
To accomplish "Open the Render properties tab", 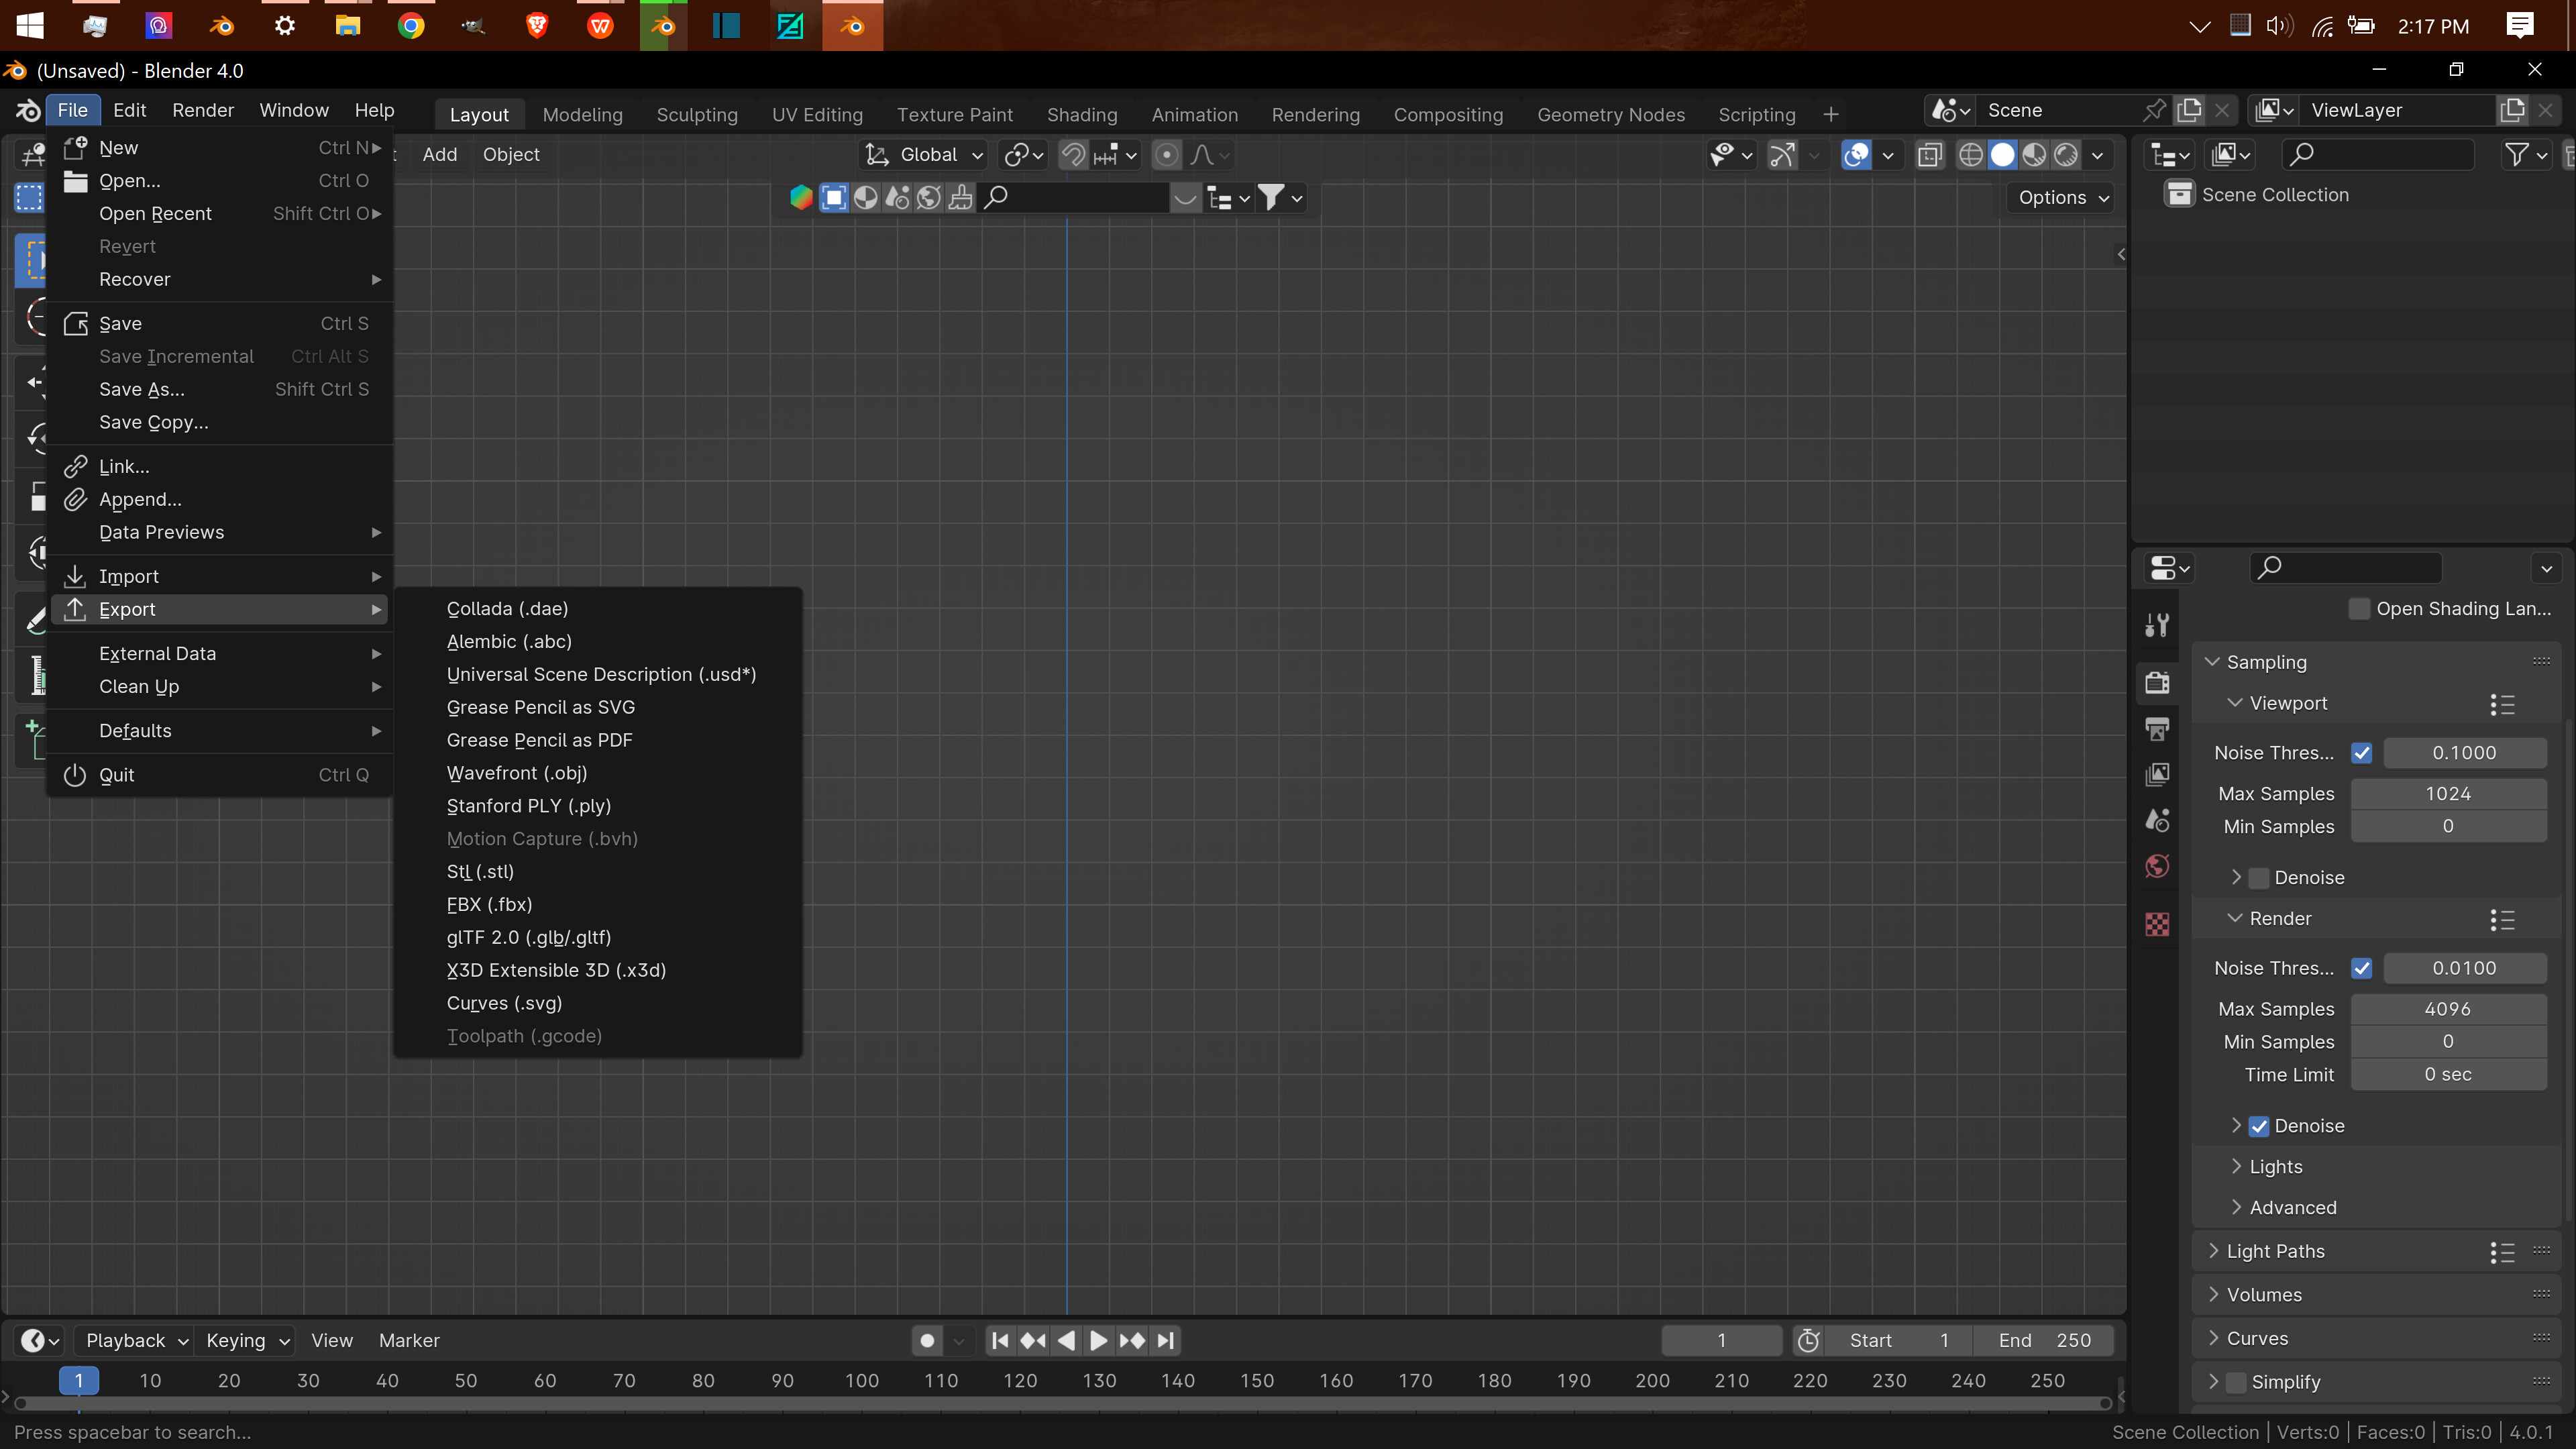I will click(2158, 682).
